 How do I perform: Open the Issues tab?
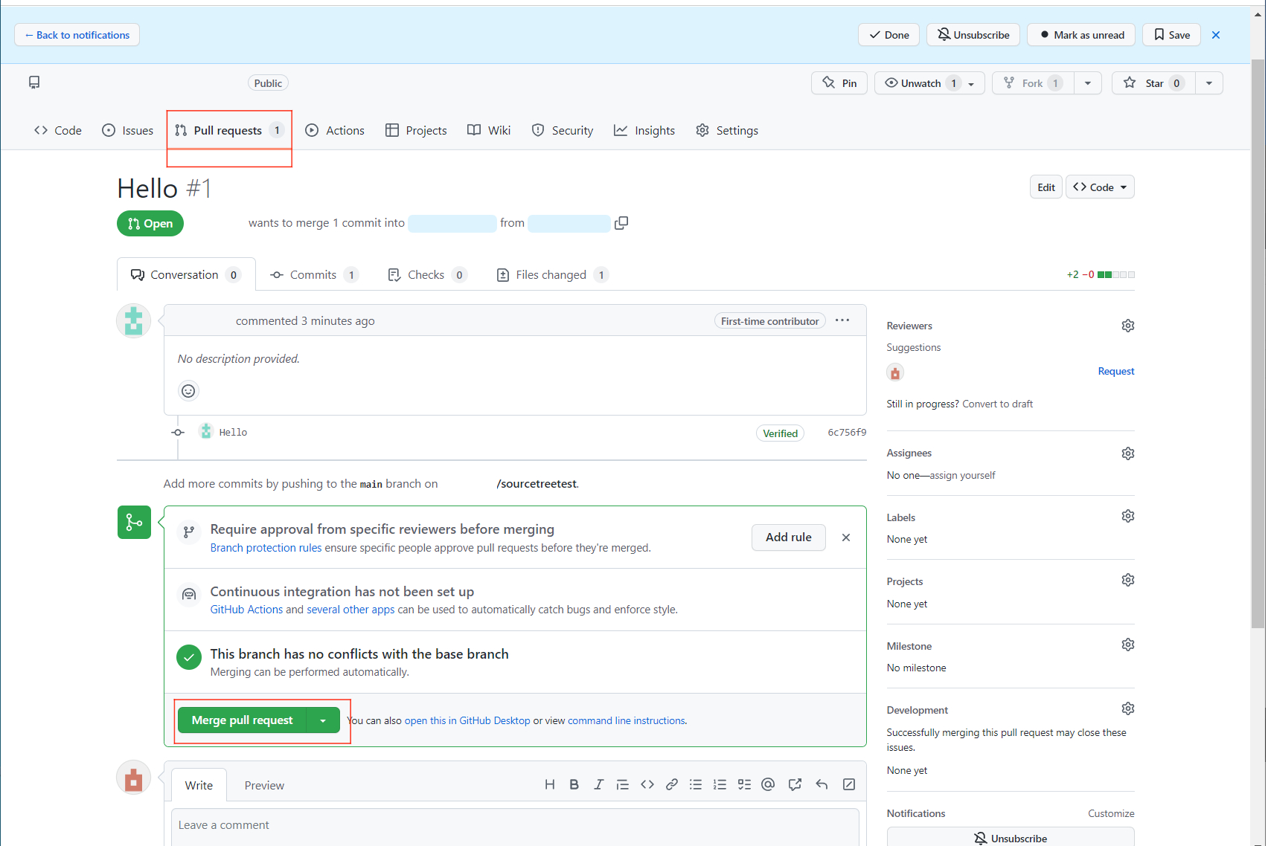(x=128, y=131)
